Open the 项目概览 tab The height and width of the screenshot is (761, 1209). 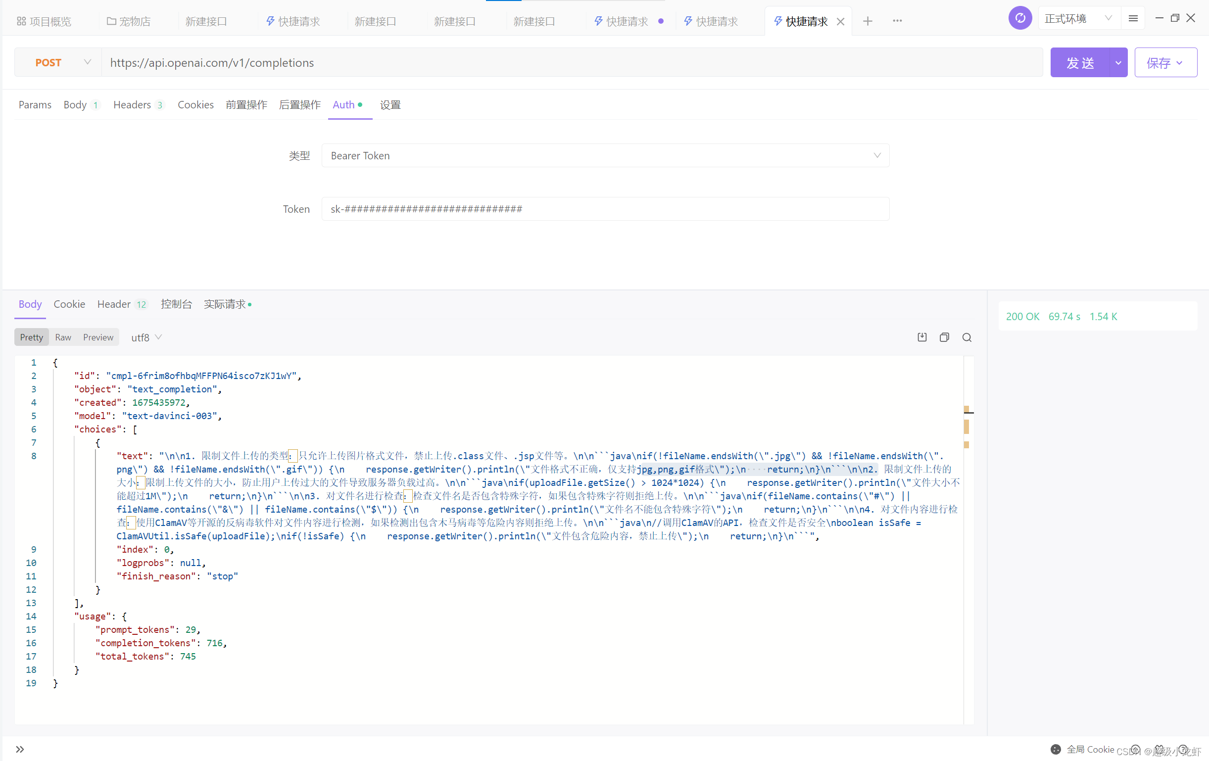point(44,22)
